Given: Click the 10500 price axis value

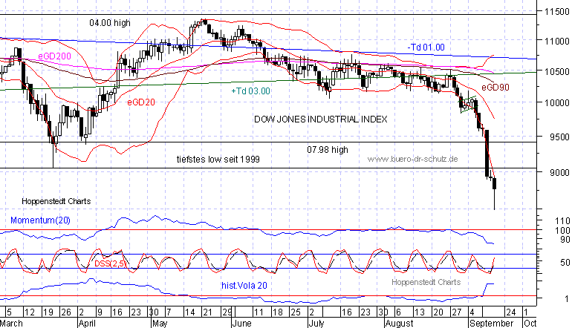Looking at the screenshot, I should [557, 72].
